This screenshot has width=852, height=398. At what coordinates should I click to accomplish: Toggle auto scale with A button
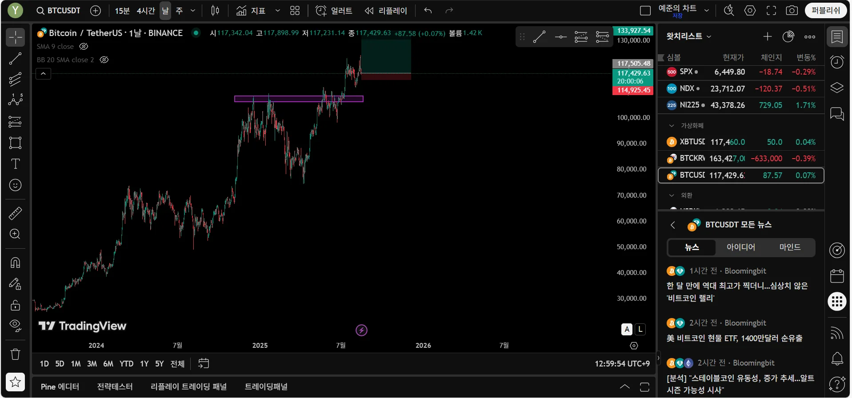coord(627,329)
